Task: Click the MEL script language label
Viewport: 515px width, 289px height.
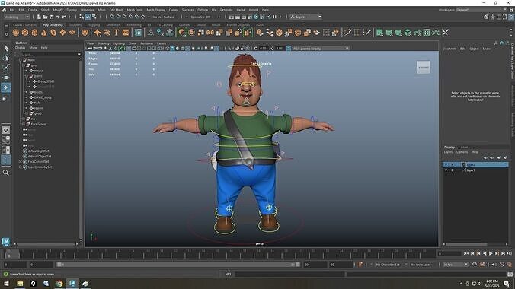Action: coord(229,274)
